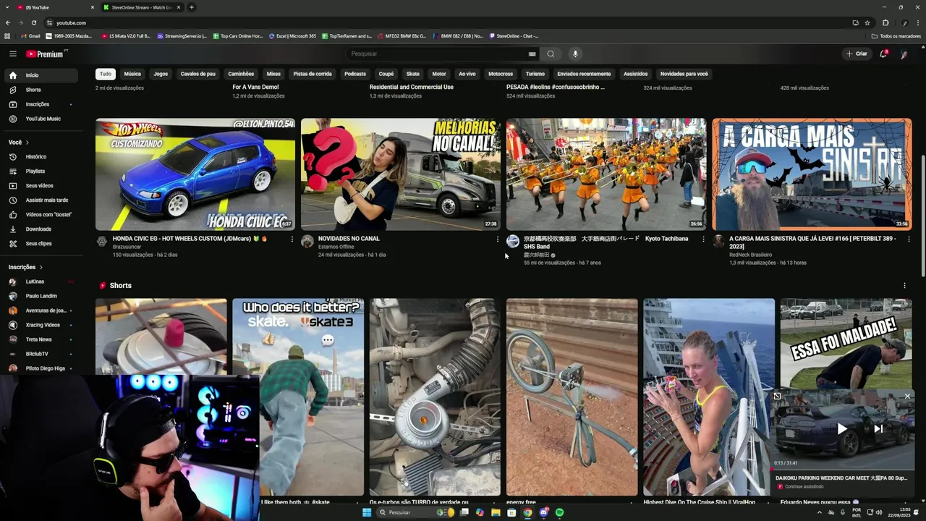Screen dimensions: 926x521
Task: Open the Treta News subscription channel
Action: coord(41,339)
